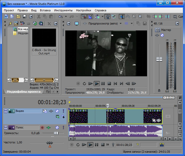Click the Pause button under the preview
The image size is (185, 156).
tap(103, 83)
